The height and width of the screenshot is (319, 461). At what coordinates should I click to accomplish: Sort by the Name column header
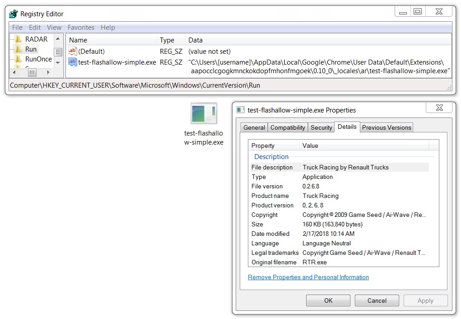(x=112, y=40)
